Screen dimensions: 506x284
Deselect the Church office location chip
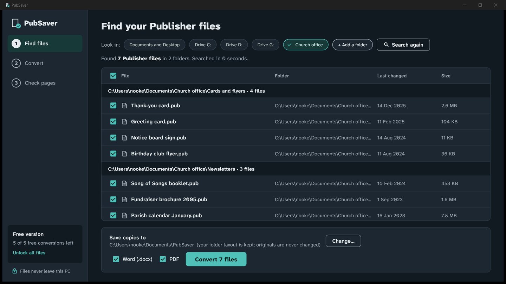306,45
